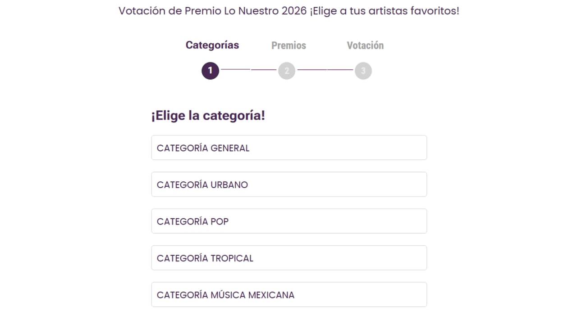Click the page title about Premio Lo Nuestro 2026

tap(288, 10)
